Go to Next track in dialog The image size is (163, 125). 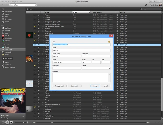tap(75, 86)
